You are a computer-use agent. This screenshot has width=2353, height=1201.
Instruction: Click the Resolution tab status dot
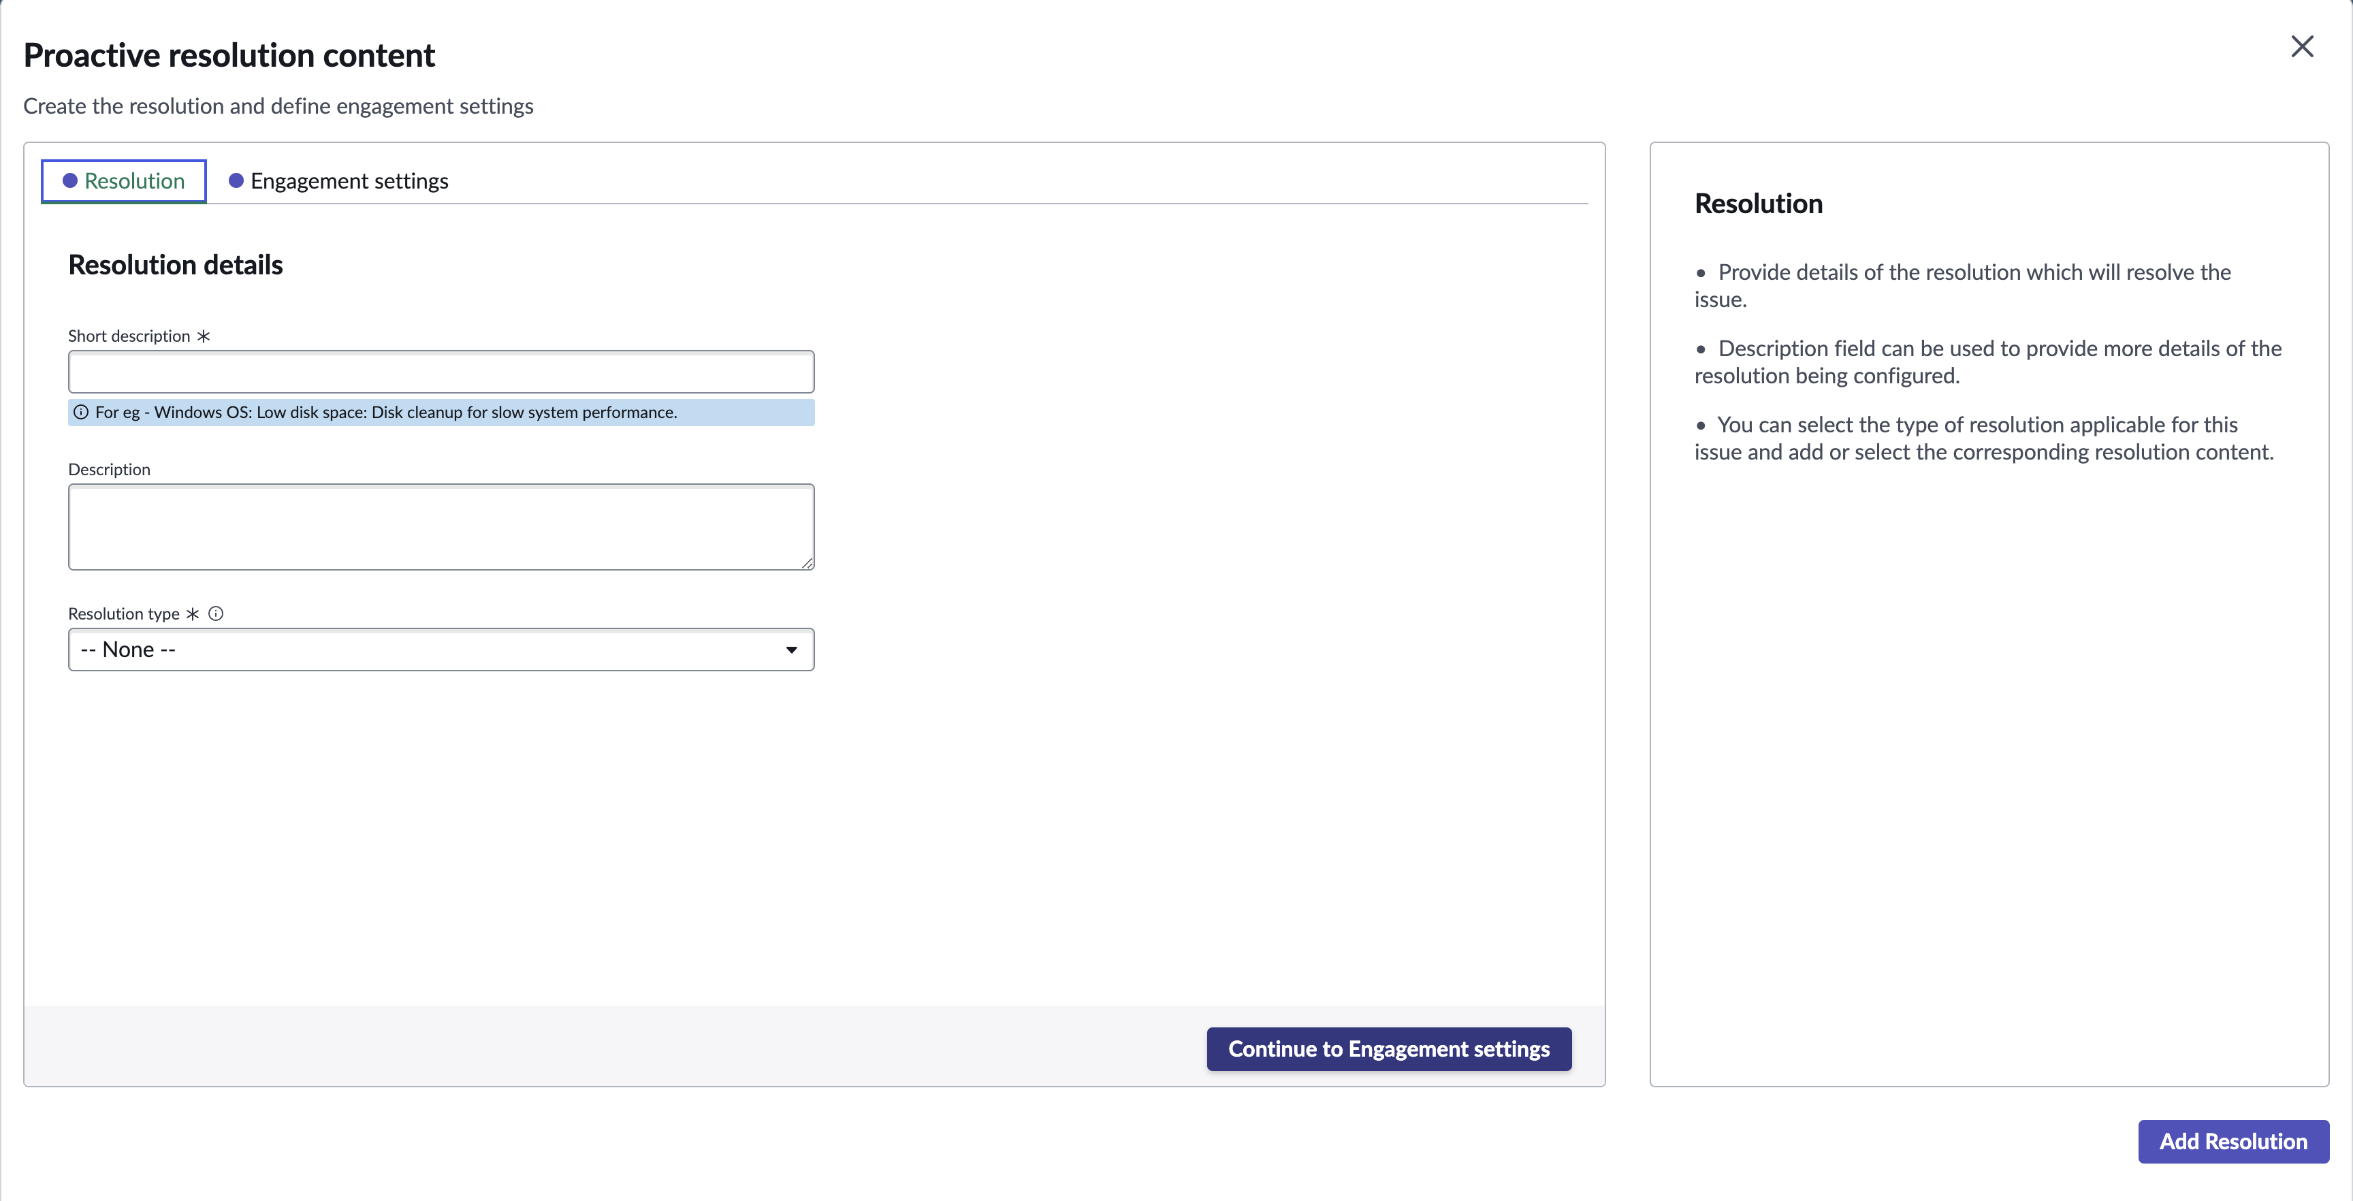[69, 181]
